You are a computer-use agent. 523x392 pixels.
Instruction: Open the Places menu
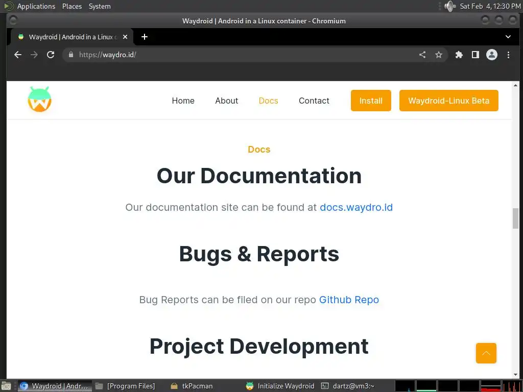point(72,6)
